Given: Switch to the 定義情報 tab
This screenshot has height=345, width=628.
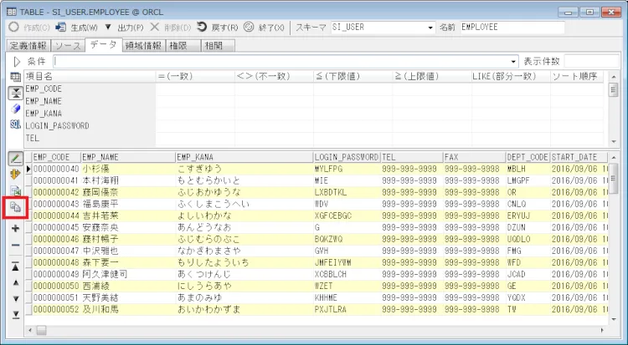Looking at the screenshot, I should pos(28,46).
